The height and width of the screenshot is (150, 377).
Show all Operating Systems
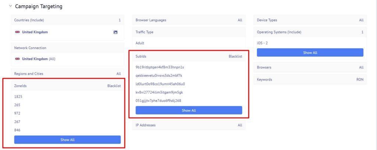click(x=310, y=53)
